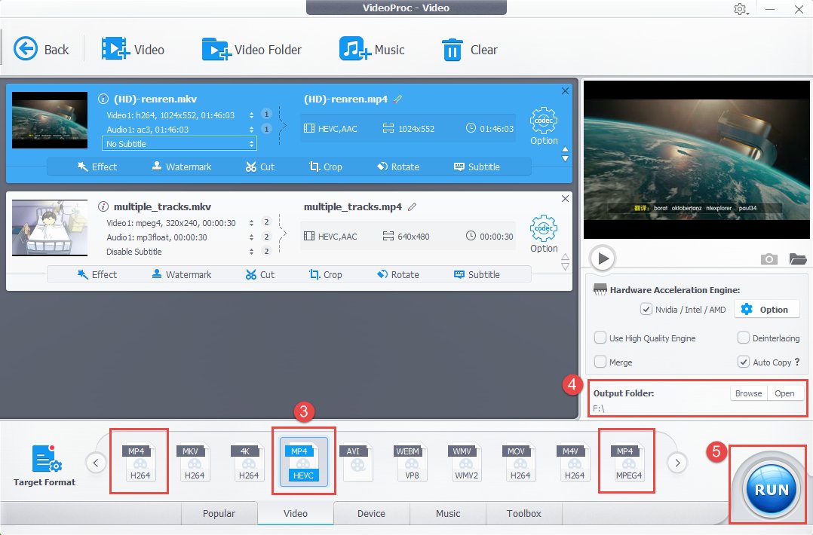
Task: Open Subtitle tool for multiple_tracks video
Action: click(477, 274)
